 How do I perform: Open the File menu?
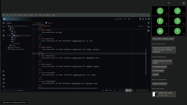7,15
